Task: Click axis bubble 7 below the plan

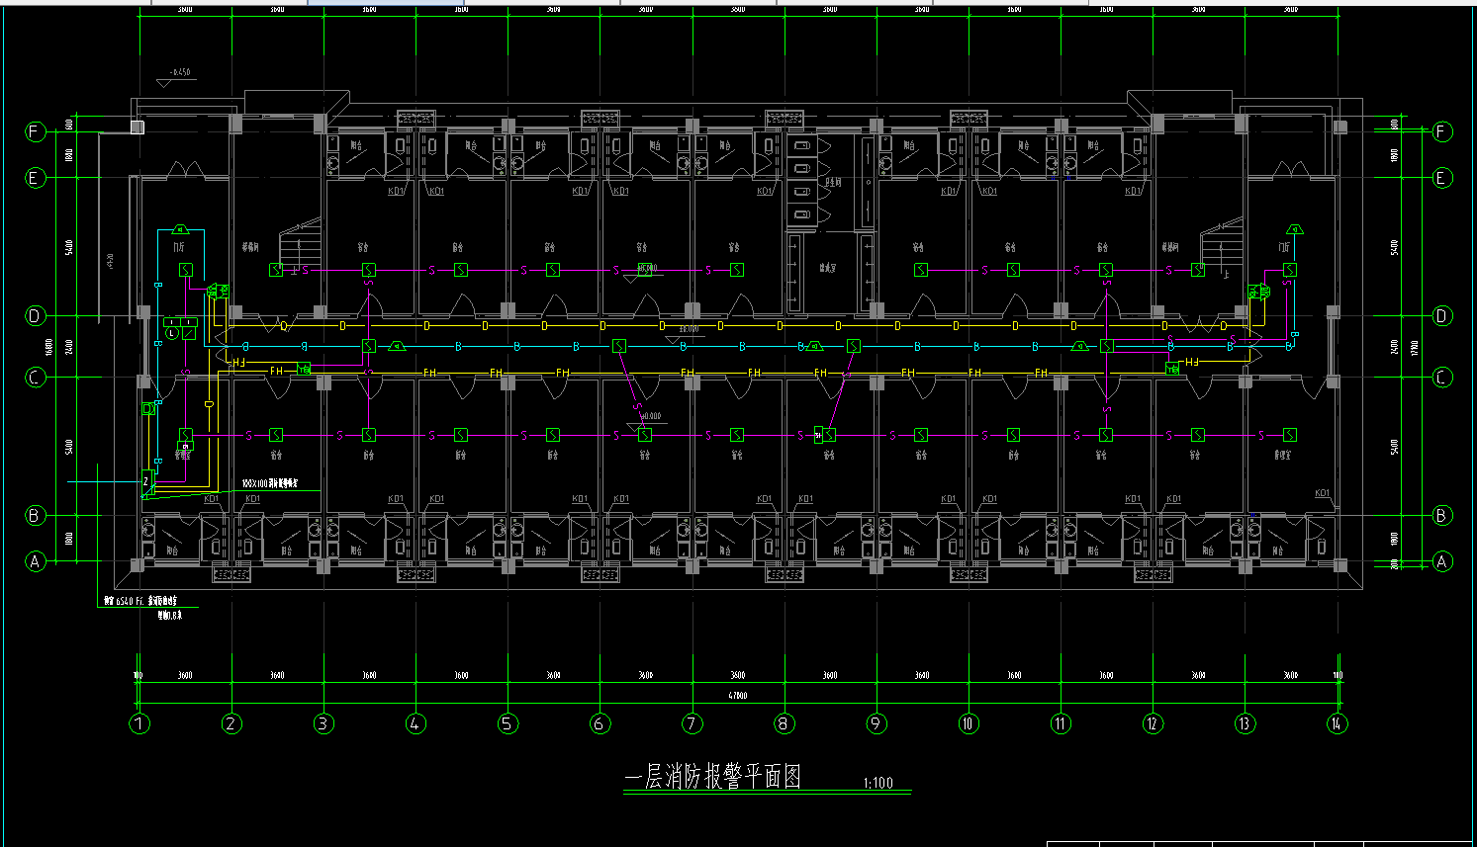Action: click(692, 723)
